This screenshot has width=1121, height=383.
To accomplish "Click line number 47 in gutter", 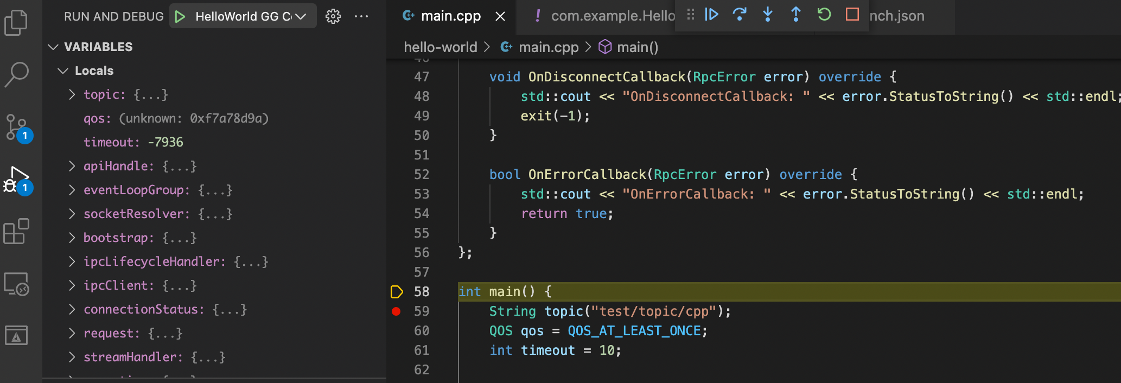I will pos(422,77).
